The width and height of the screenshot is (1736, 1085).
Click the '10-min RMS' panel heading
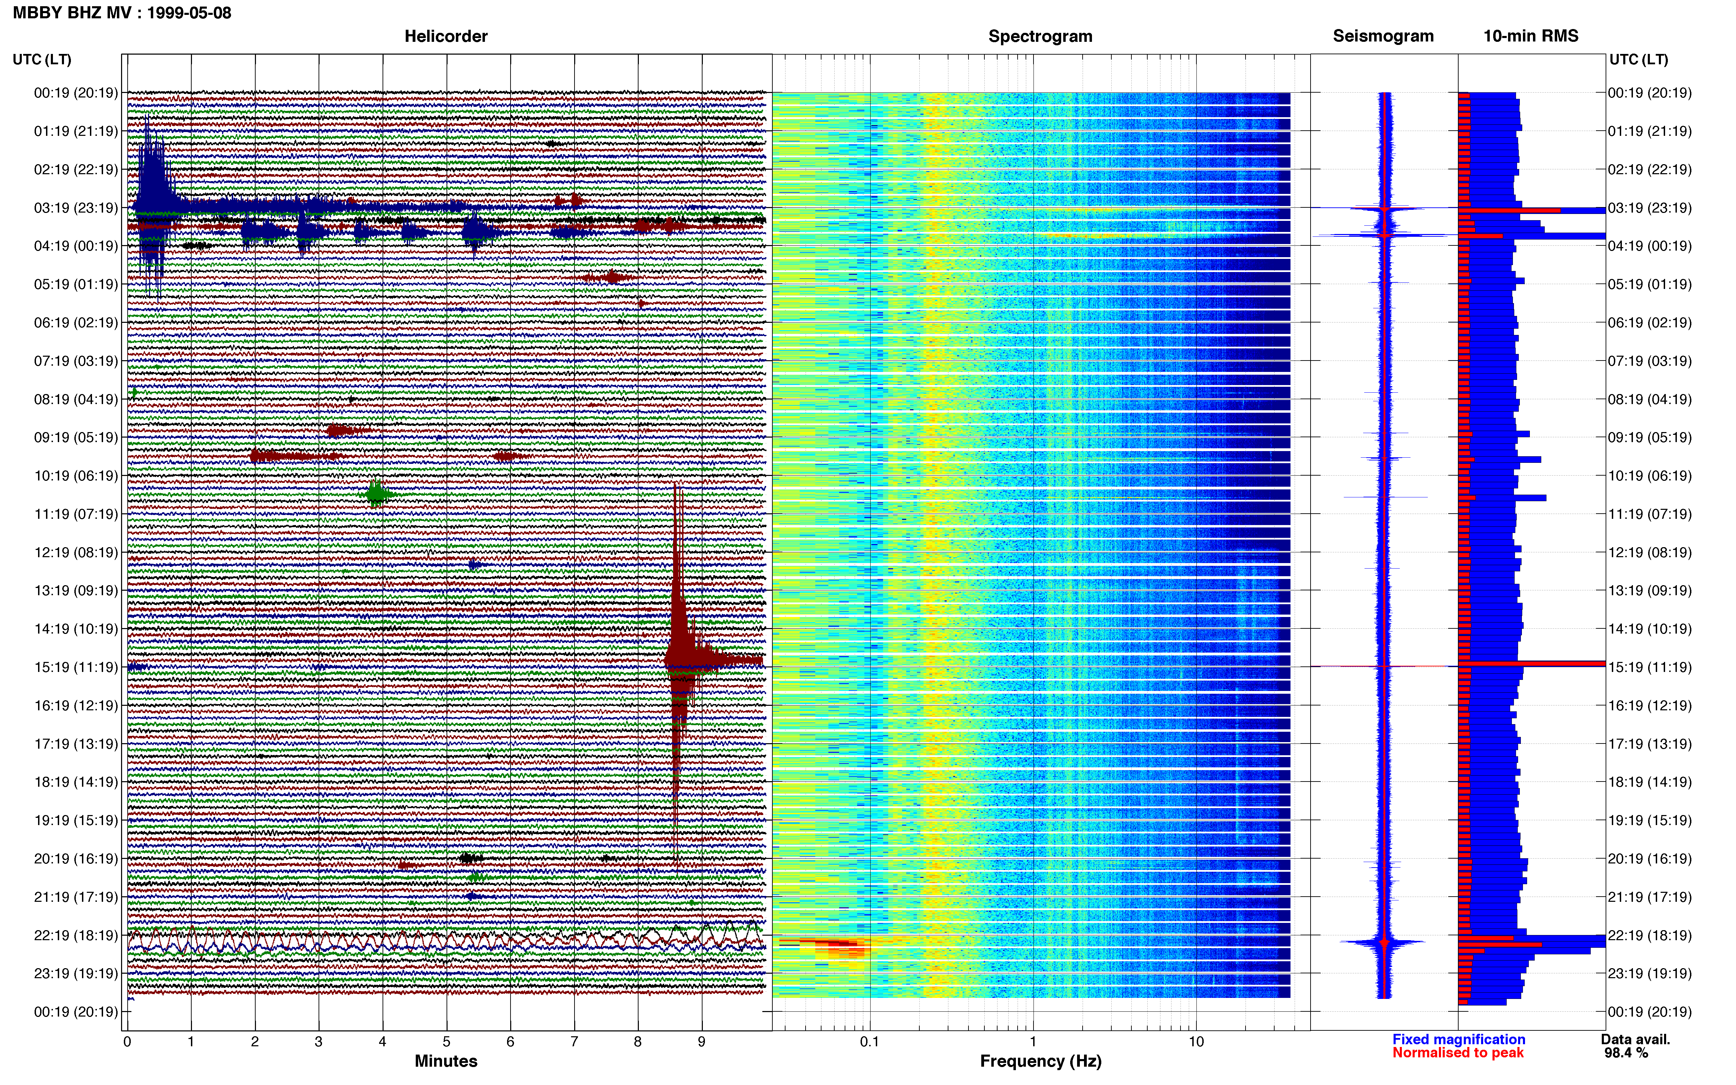[x=1531, y=36]
